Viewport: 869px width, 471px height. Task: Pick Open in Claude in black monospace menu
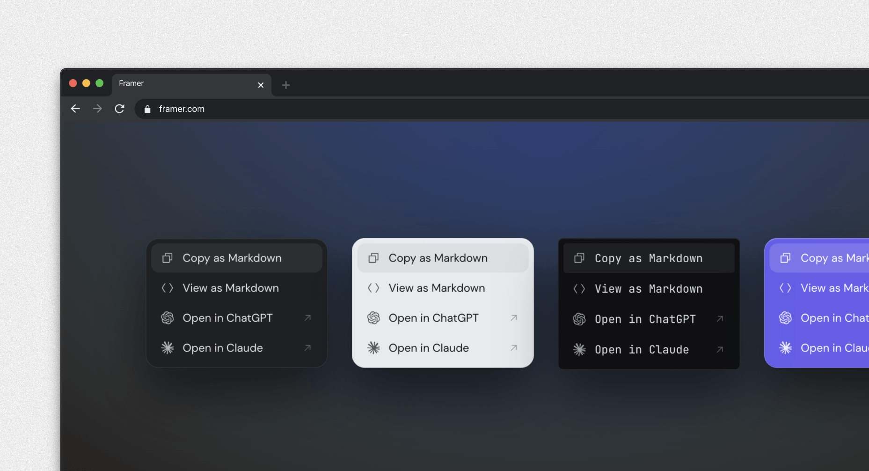tap(649, 350)
